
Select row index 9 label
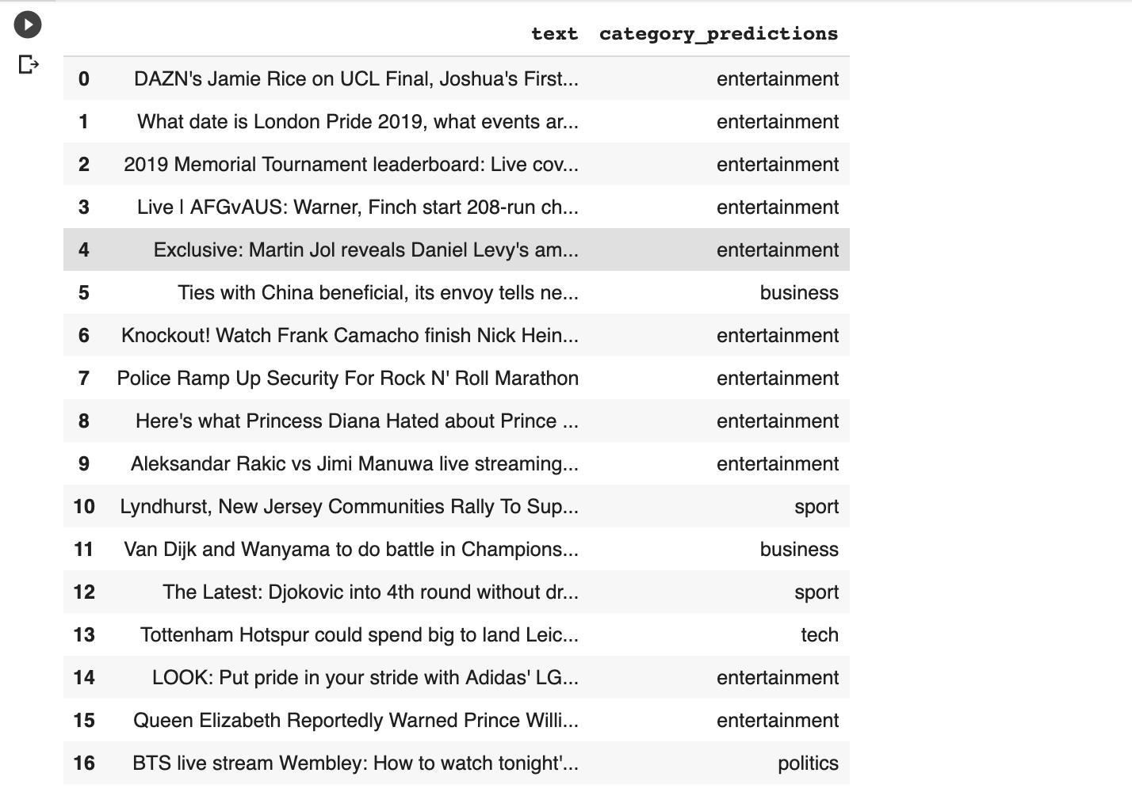point(84,464)
